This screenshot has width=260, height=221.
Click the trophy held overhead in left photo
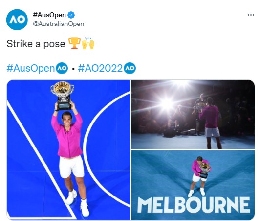(63, 96)
